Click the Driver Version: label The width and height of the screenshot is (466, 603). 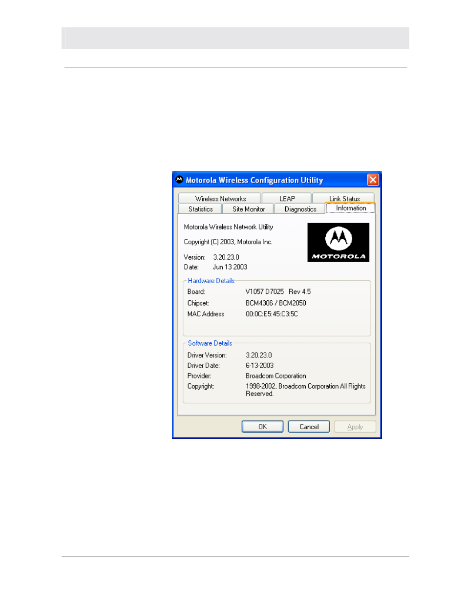tap(207, 355)
